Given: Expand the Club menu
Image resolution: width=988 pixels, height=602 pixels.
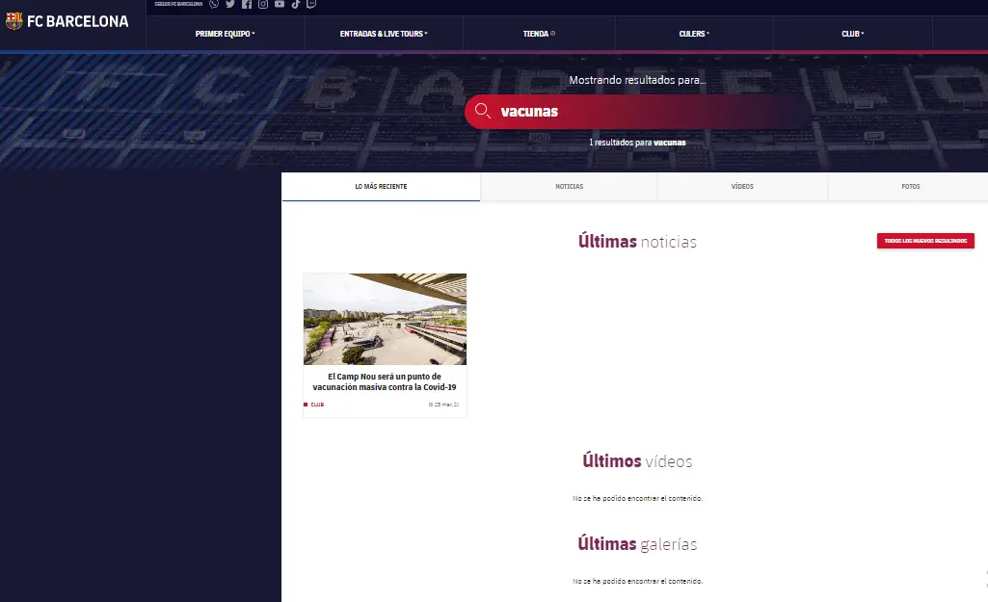Looking at the screenshot, I should pyautogui.click(x=852, y=34).
